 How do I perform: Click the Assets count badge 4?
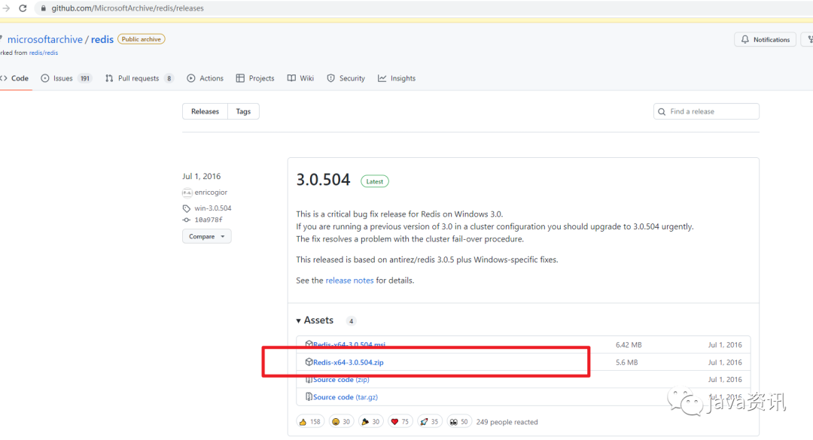(x=351, y=321)
